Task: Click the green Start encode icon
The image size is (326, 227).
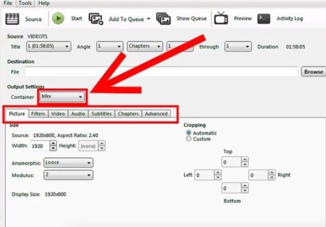Action: coord(58,18)
